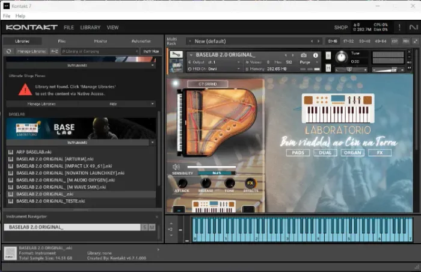Image resolution: width=421 pixels, height=272 pixels.
Task: Toggle mute in Instrument Navigator
Action: point(152,227)
